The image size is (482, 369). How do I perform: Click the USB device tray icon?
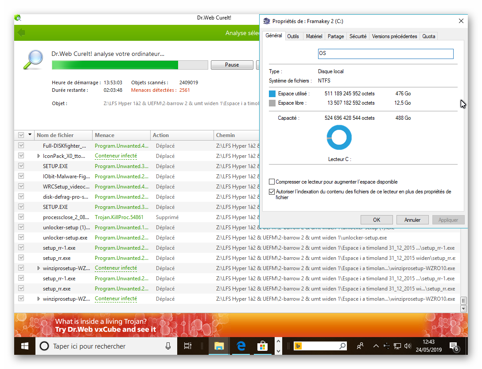click(387, 346)
